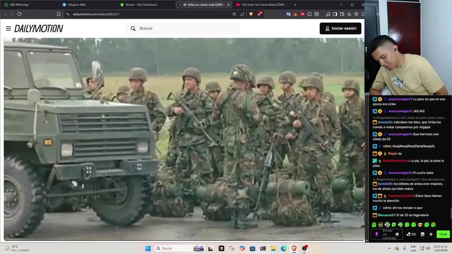The image size is (452, 254).
Task: Go back to the previous page
Action: 5,14
